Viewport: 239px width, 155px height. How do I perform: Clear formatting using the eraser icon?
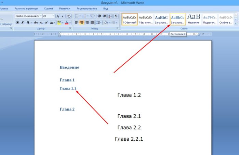click(x=69, y=16)
